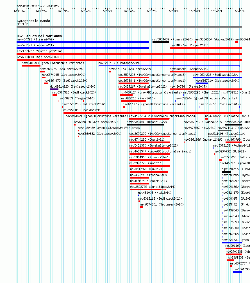Click the nsv527886 (Shaikh2009) label

[x=82, y=110]
